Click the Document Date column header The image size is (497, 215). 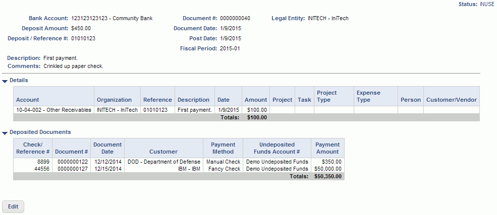(x=107, y=148)
